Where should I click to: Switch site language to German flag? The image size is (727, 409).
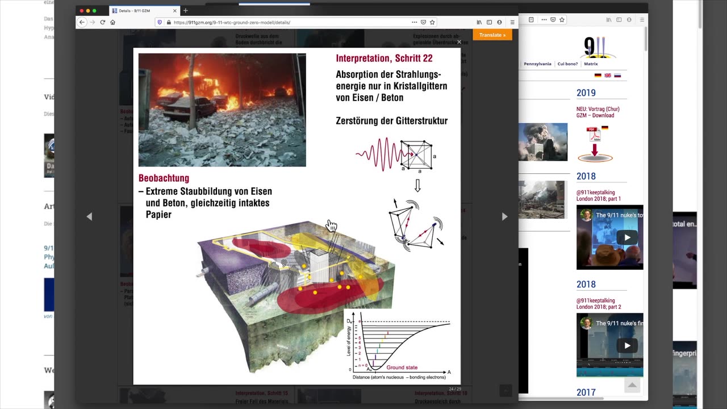pos(598,76)
